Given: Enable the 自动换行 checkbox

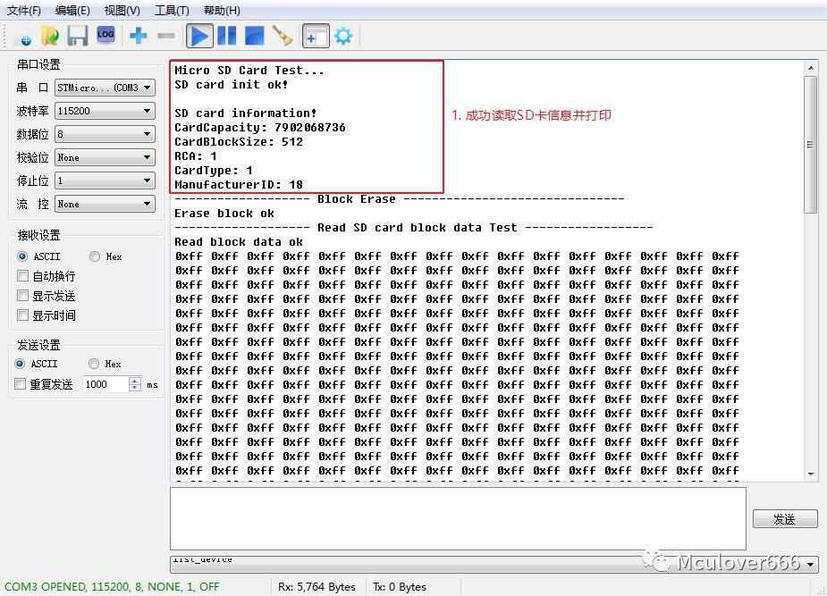Looking at the screenshot, I should 22,275.
